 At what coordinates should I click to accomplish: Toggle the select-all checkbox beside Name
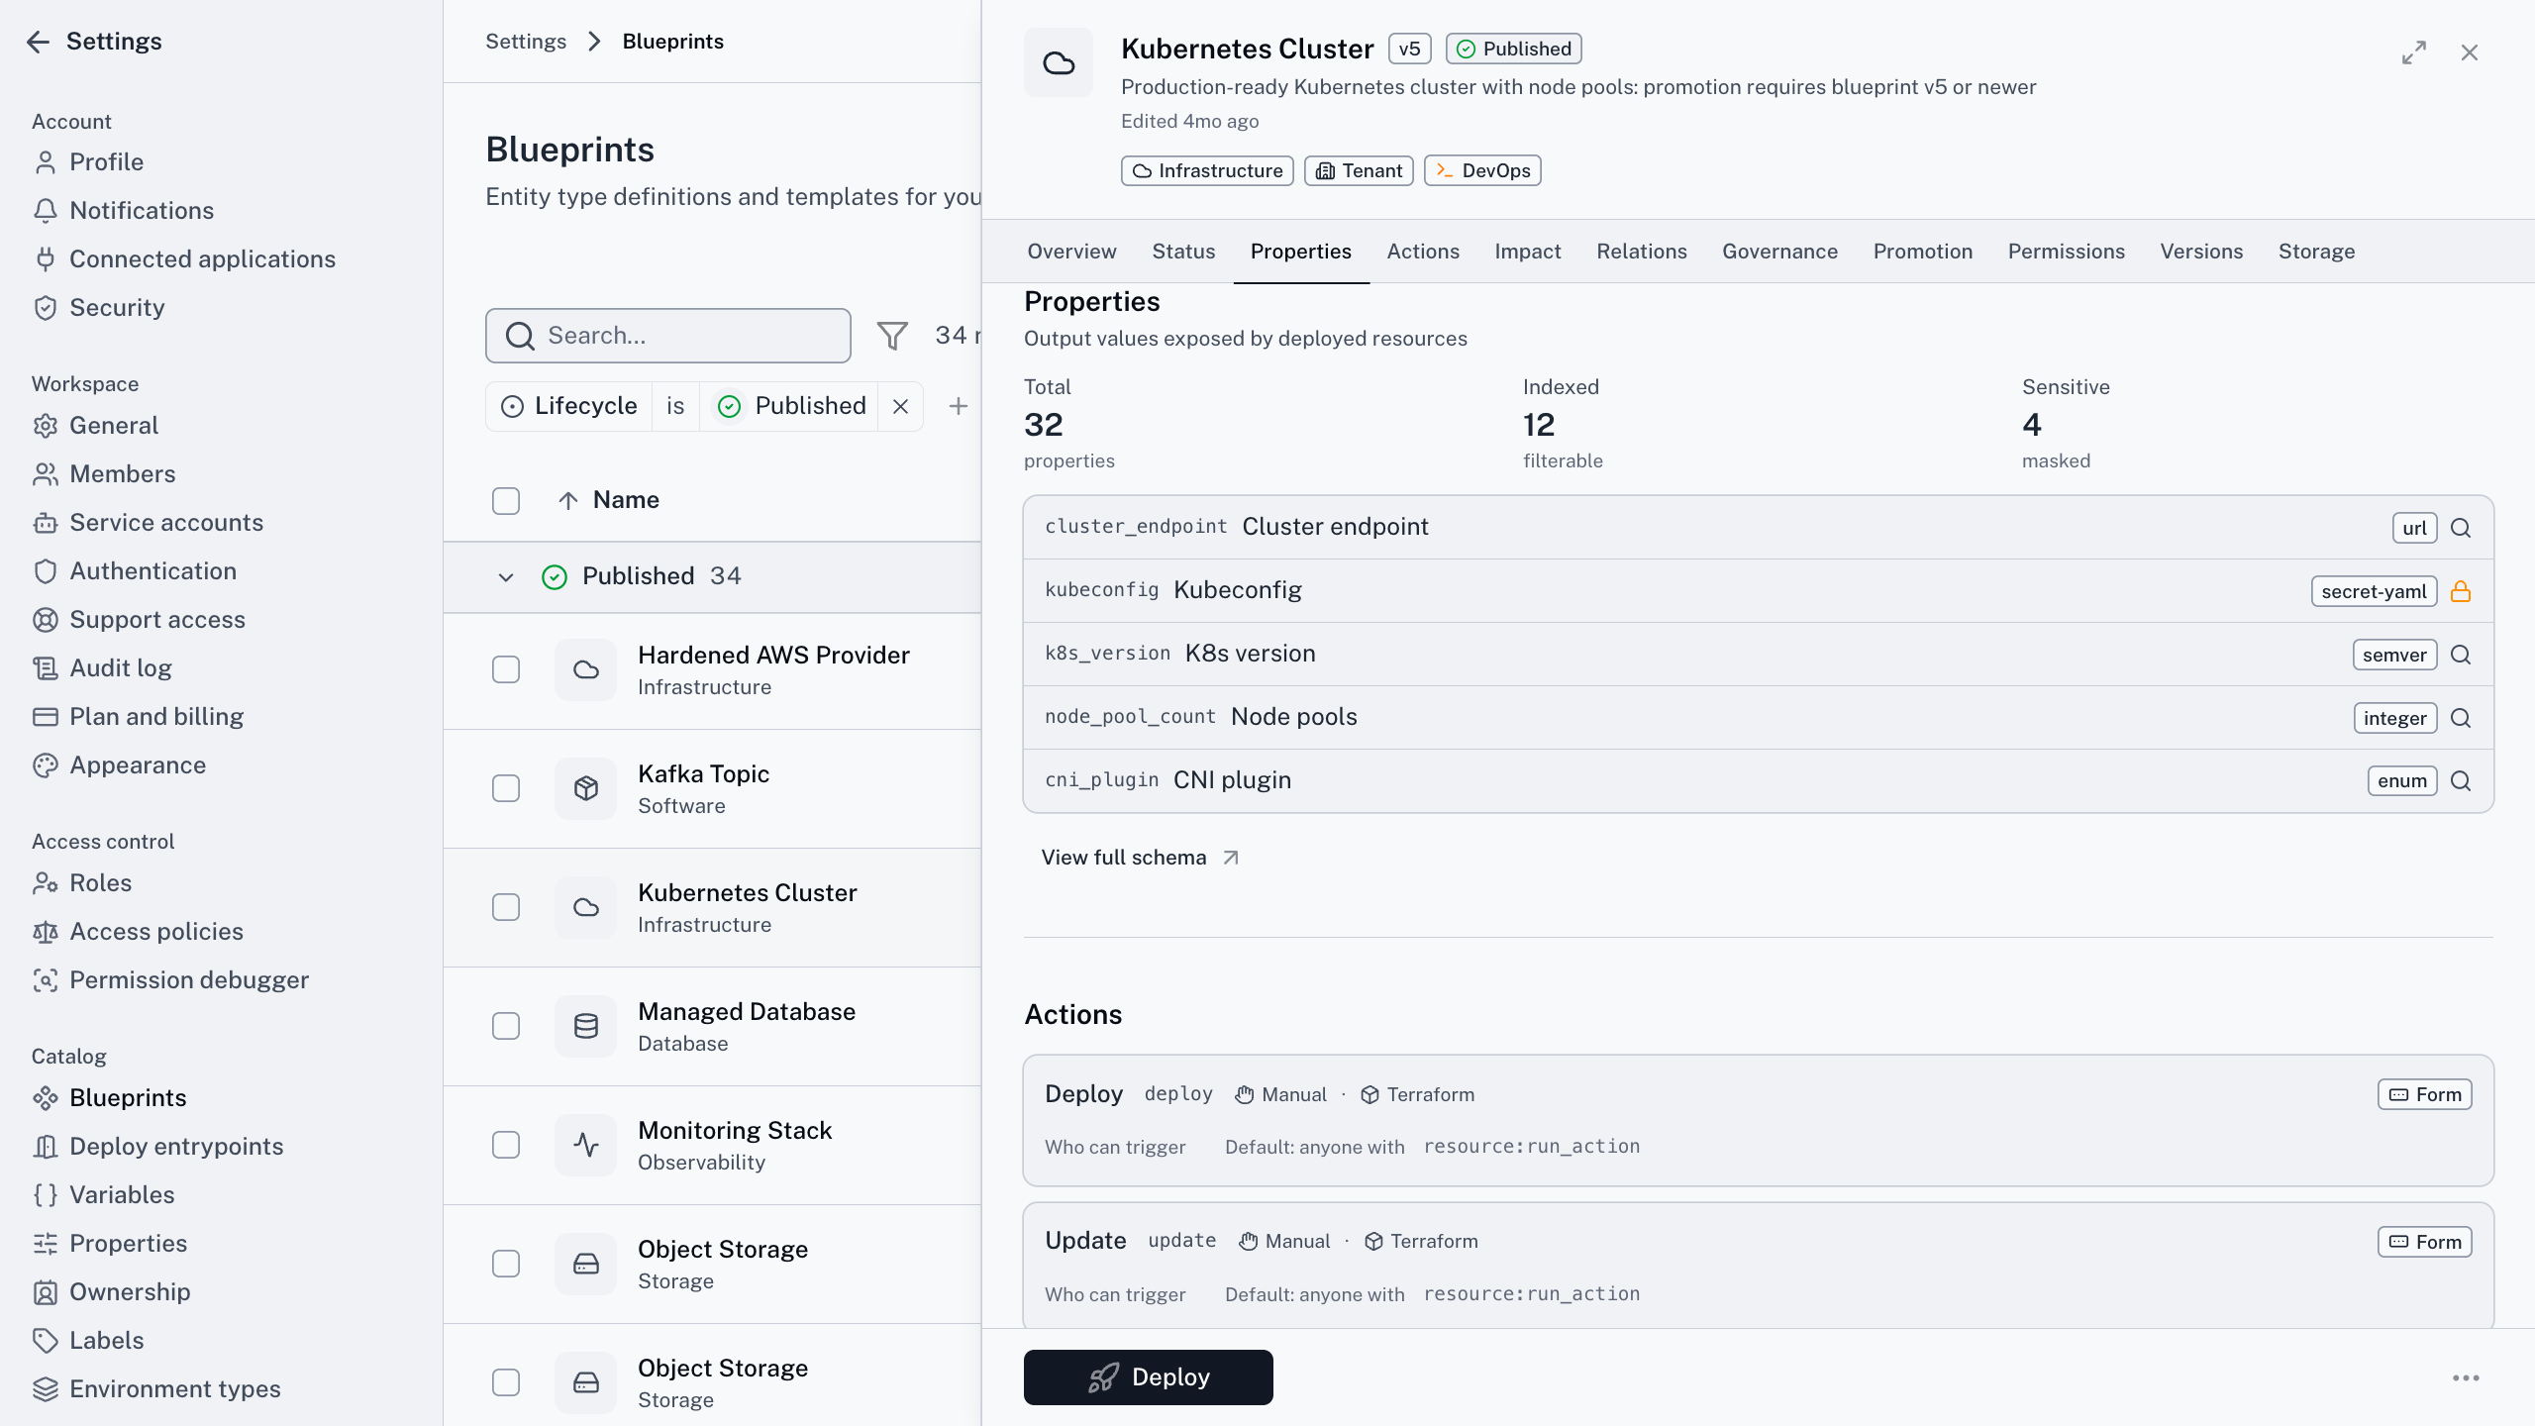click(x=506, y=500)
